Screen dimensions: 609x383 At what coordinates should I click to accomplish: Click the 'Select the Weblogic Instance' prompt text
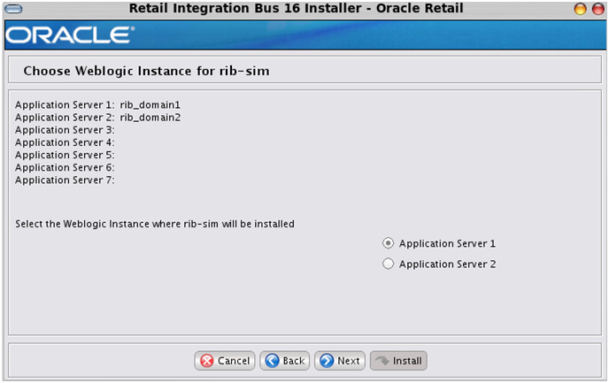tap(155, 224)
